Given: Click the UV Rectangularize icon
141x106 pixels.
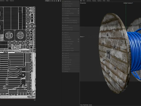Looking at the screenshot, I should 63,42.
